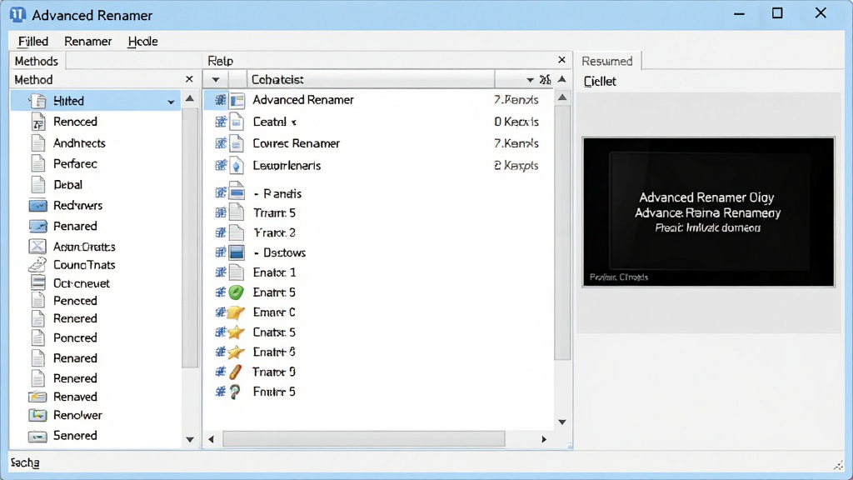Image resolution: width=853 pixels, height=480 pixels.
Task: Click the Methods list scroll up arrow
Action: click(x=190, y=98)
